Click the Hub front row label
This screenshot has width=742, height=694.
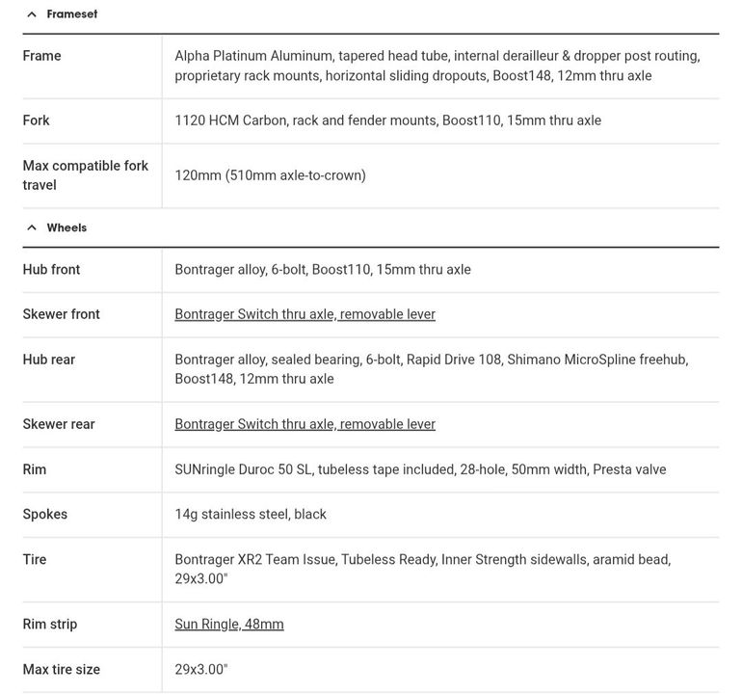51,270
